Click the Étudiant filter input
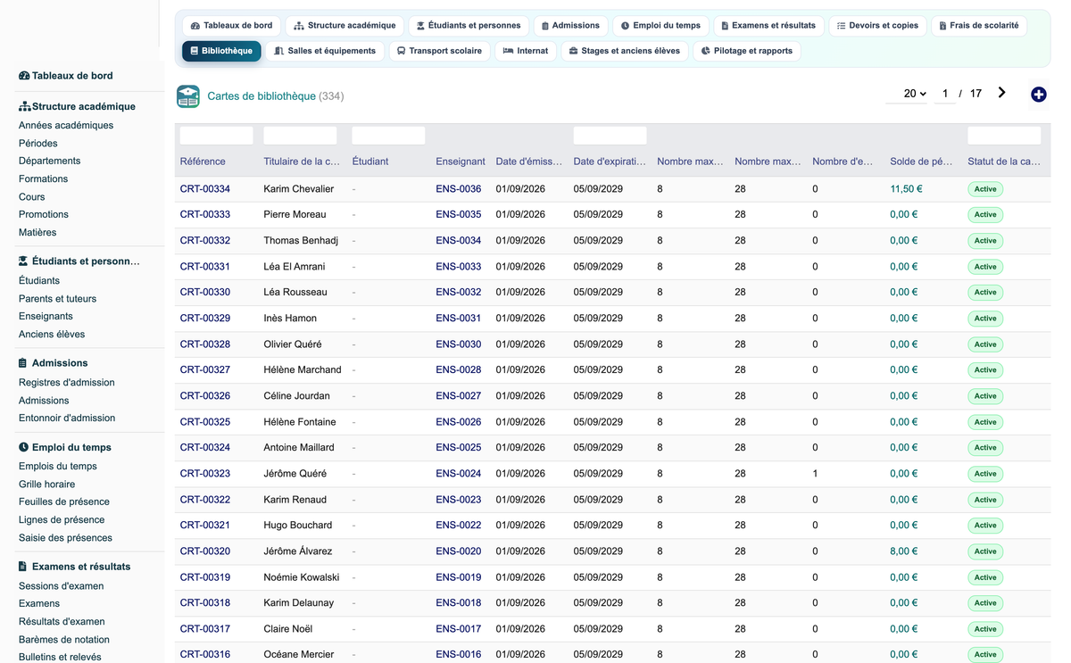The height and width of the screenshot is (663, 1071). tap(388, 136)
